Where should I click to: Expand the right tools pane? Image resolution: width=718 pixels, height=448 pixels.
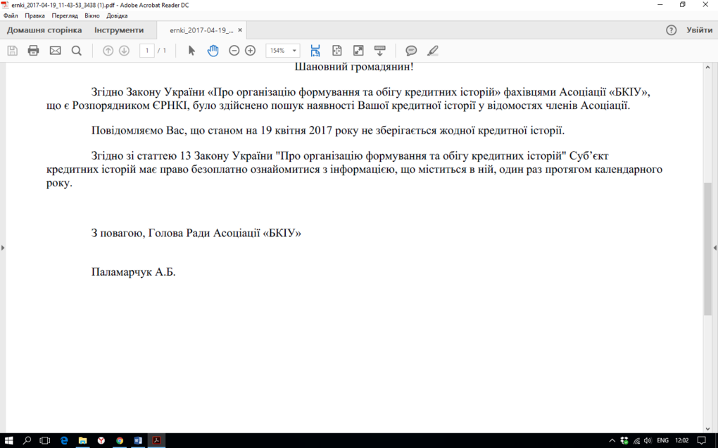pos(714,248)
